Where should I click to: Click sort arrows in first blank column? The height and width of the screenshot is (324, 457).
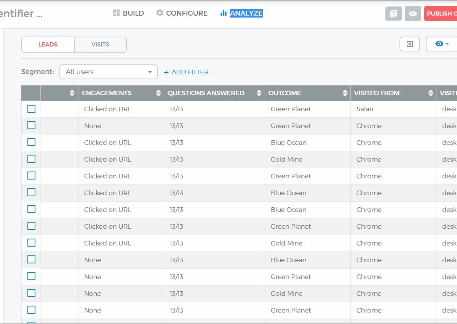pyautogui.click(x=72, y=93)
